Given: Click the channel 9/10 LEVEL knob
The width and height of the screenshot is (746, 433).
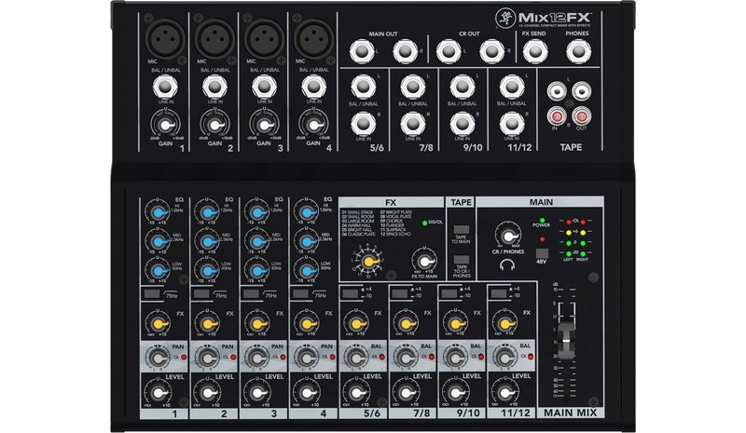Looking at the screenshot, I should coord(455,393).
